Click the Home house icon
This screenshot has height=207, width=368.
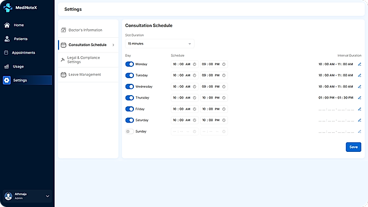click(x=7, y=25)
